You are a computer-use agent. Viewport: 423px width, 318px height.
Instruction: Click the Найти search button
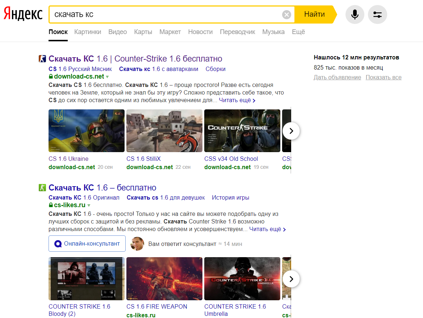tap(315, 14)
